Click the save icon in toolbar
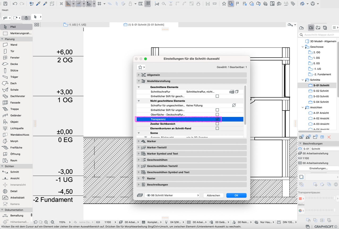The image size is (339, 229). coord(5,4)
